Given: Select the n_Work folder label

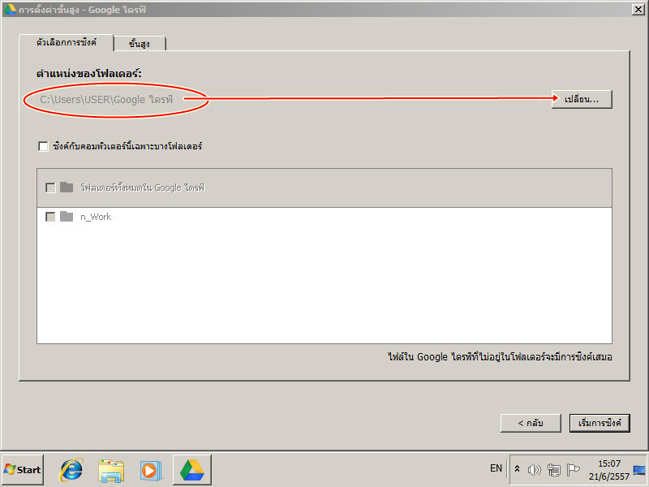Looking at the screenshot, I should (x=96, y=217).
